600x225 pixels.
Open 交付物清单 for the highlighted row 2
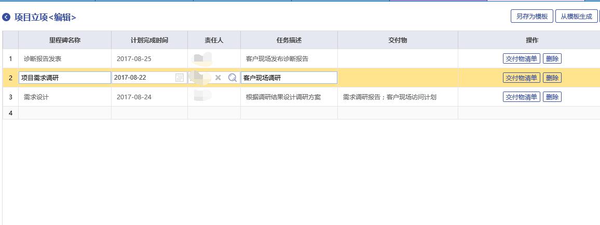point(521,78)
